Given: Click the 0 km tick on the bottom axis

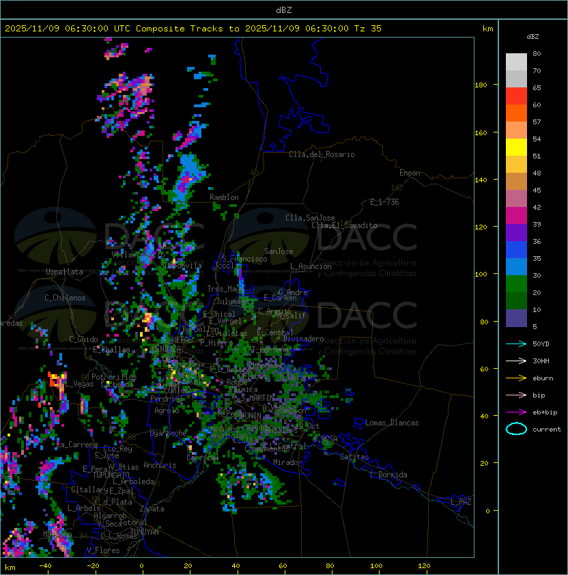Looking at the screenshot, I should click(x=141, y=566).
